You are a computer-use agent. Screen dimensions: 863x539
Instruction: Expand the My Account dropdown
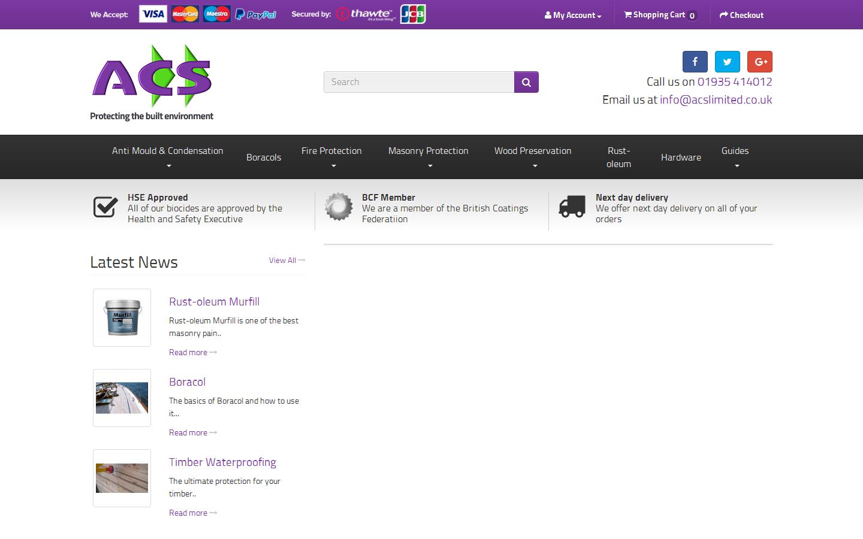572,15
